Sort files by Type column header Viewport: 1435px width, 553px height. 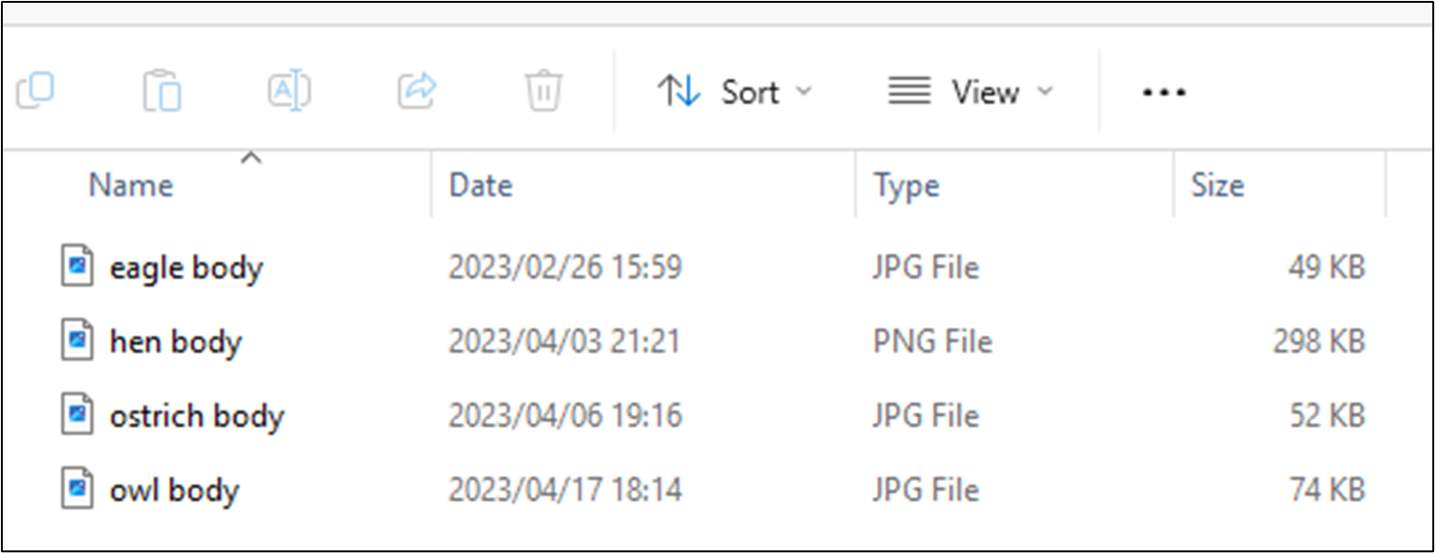(906, 186)
